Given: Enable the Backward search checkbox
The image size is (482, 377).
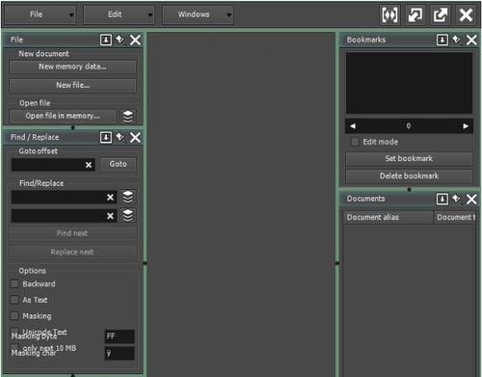Looking at the screenshot, I should click(x=14, y=283).
